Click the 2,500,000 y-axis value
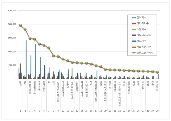171x121 pixels. tap(12, 11)
